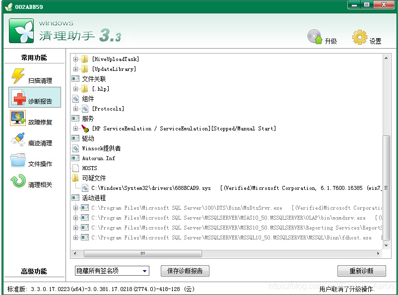This screenshot has width=398, height=295.
Task: Select the fdhost.exe process row text
Action: click(231, 237)
